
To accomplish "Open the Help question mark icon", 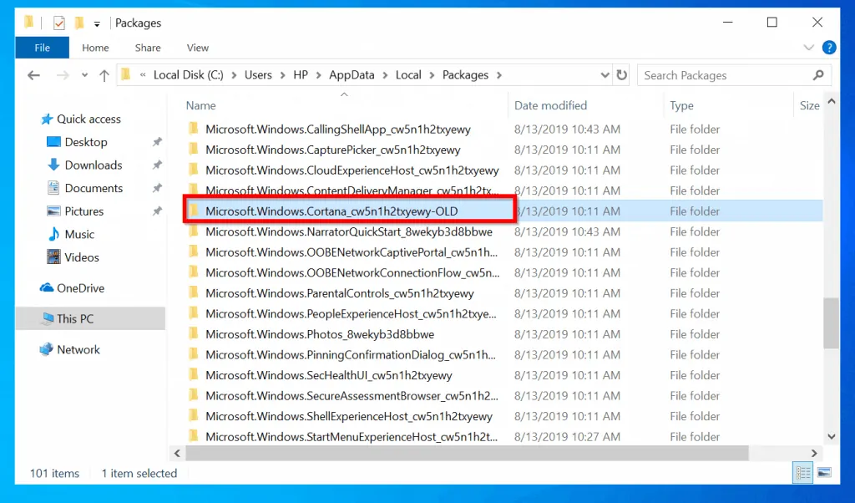I will (828, 47).
